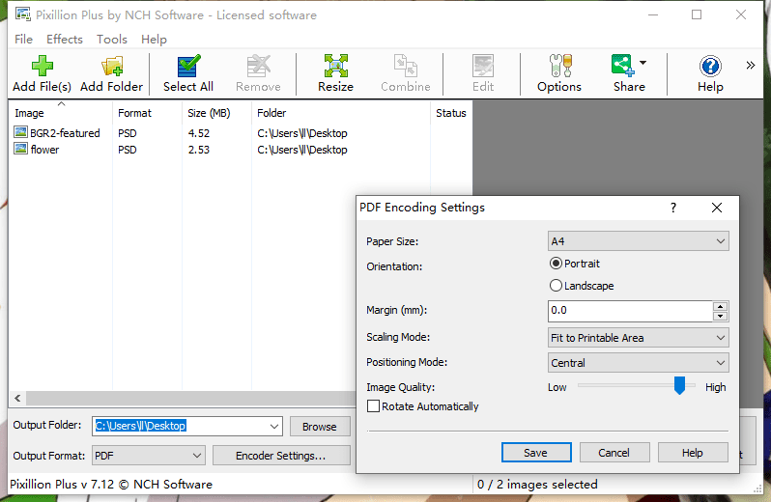Click the Select All toolbar icon
This screenshot has width=771, height=502.
click(x=188, y=66)
